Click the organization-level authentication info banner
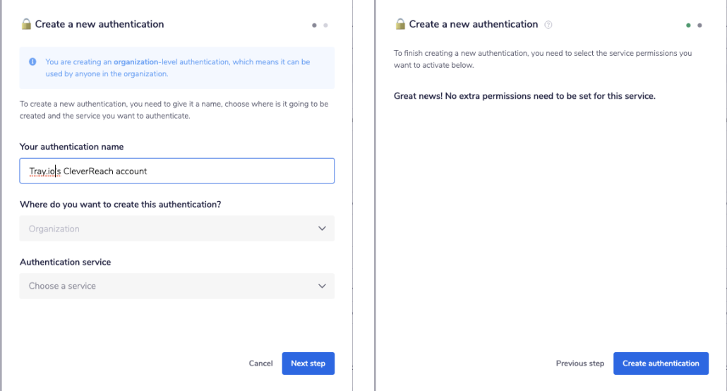Viewport: 727px width, 391px height. click(x=177, y=68)
